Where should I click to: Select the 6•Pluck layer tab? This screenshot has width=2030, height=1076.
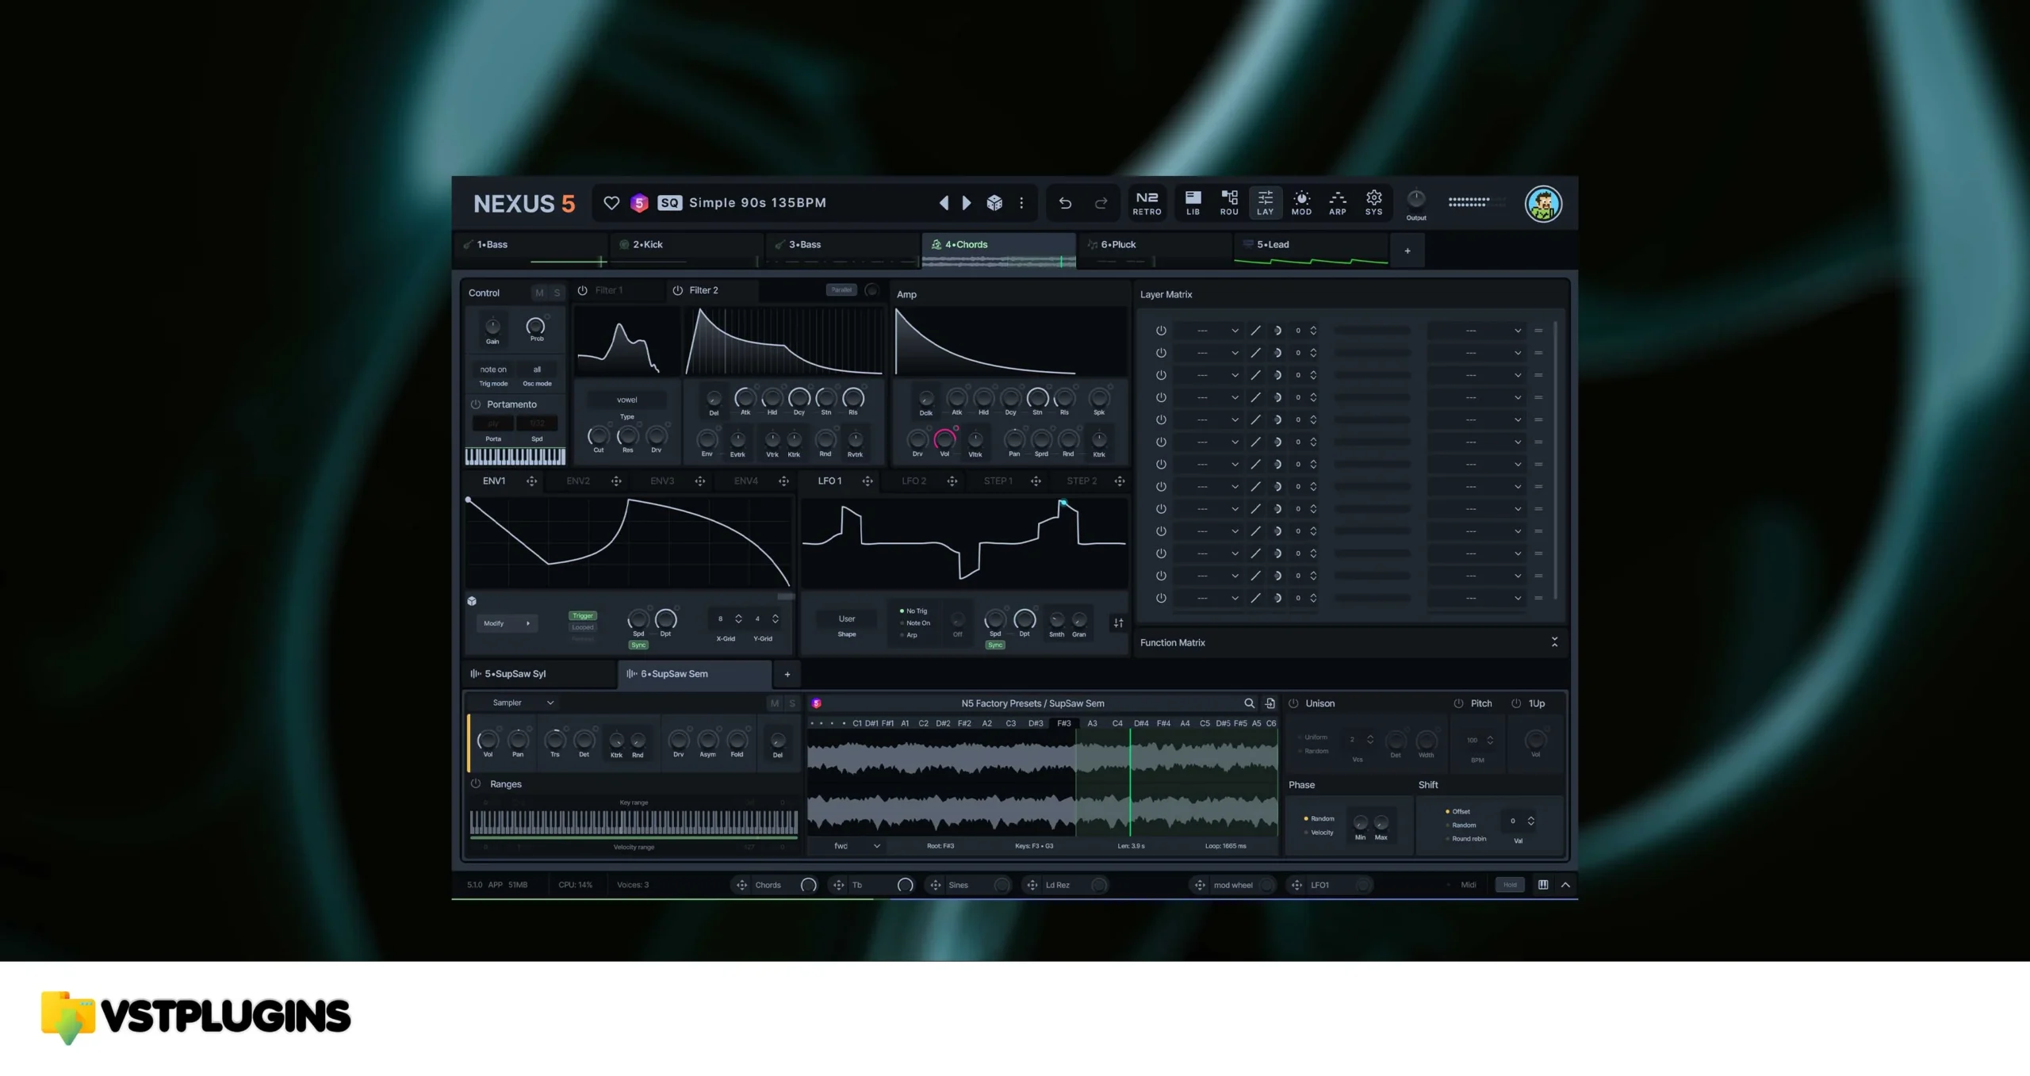[x=1155, y=251]
